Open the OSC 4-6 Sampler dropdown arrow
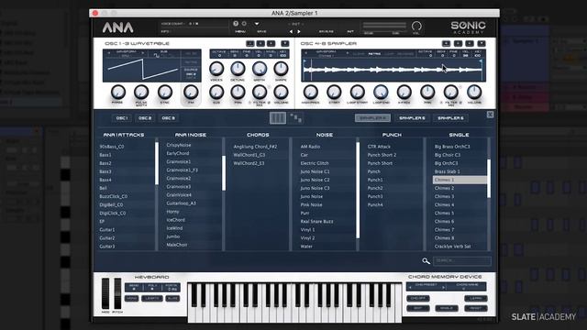587x330 pixels. pos(482,43)
